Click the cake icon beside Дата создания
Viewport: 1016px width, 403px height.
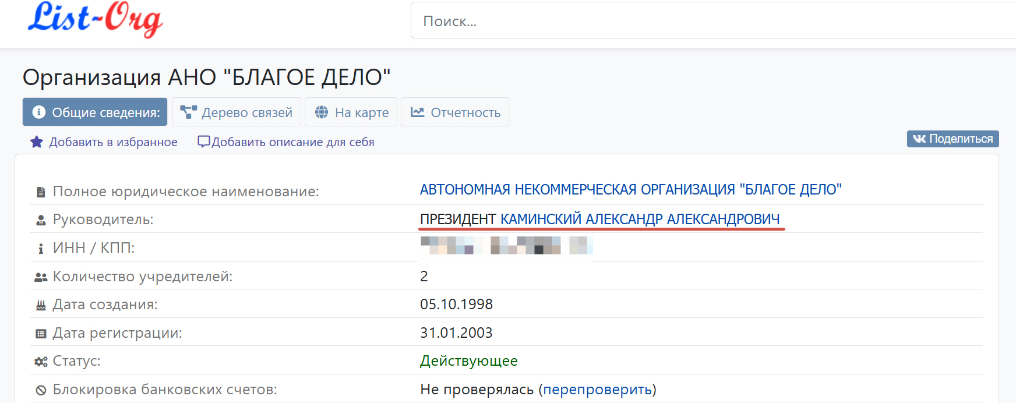pyautogui.click(x=41, y=305)
